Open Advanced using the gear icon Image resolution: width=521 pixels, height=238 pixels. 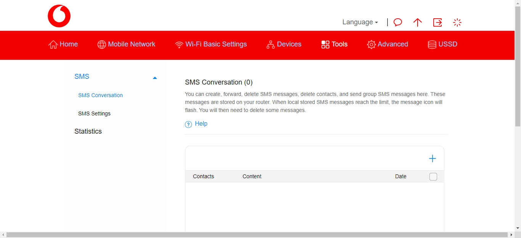click(x=371, y=45)
